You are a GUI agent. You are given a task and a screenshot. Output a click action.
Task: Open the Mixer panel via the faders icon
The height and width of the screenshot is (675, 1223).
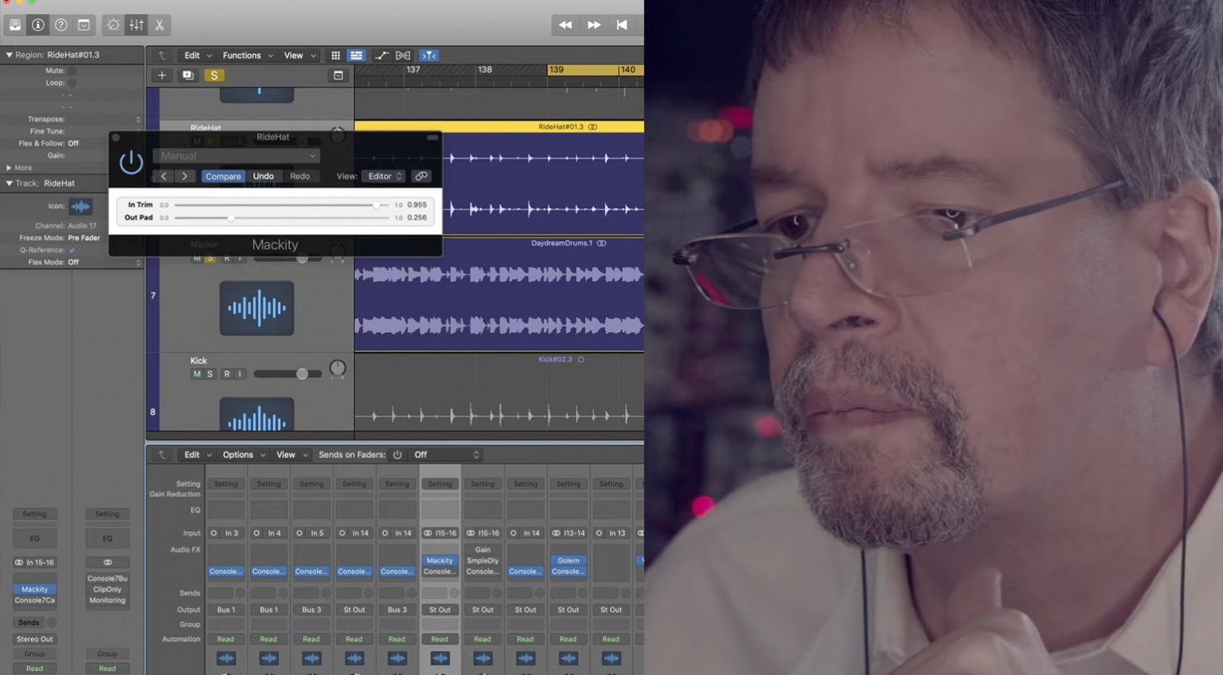[x=136, y=25]
